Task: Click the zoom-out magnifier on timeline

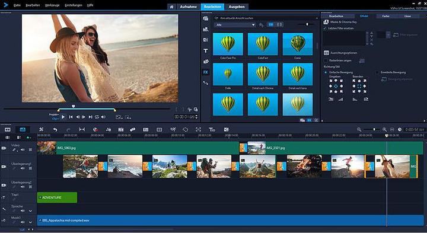Action: [359, 130]
